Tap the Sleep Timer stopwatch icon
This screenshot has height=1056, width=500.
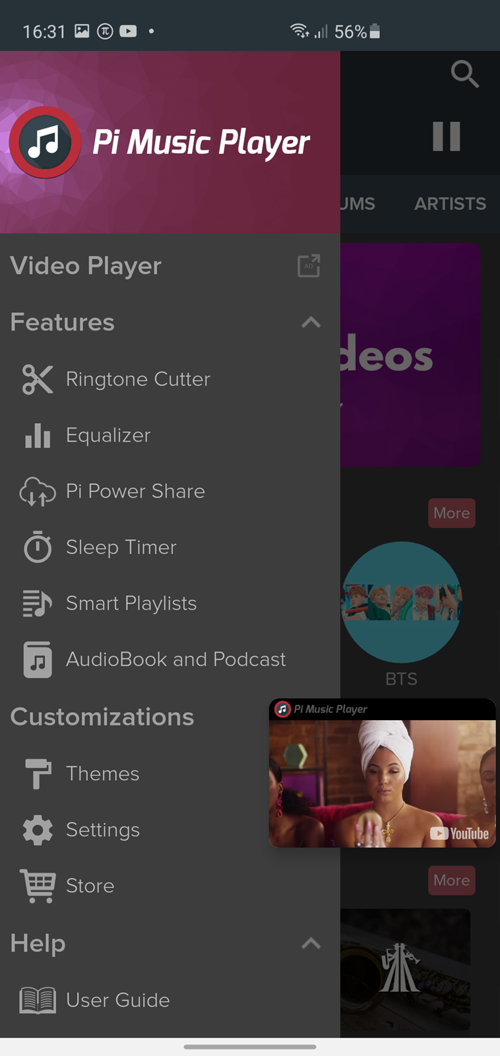point(38,547)
